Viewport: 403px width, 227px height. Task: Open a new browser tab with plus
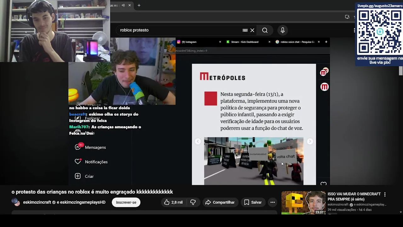click(139, 5)
